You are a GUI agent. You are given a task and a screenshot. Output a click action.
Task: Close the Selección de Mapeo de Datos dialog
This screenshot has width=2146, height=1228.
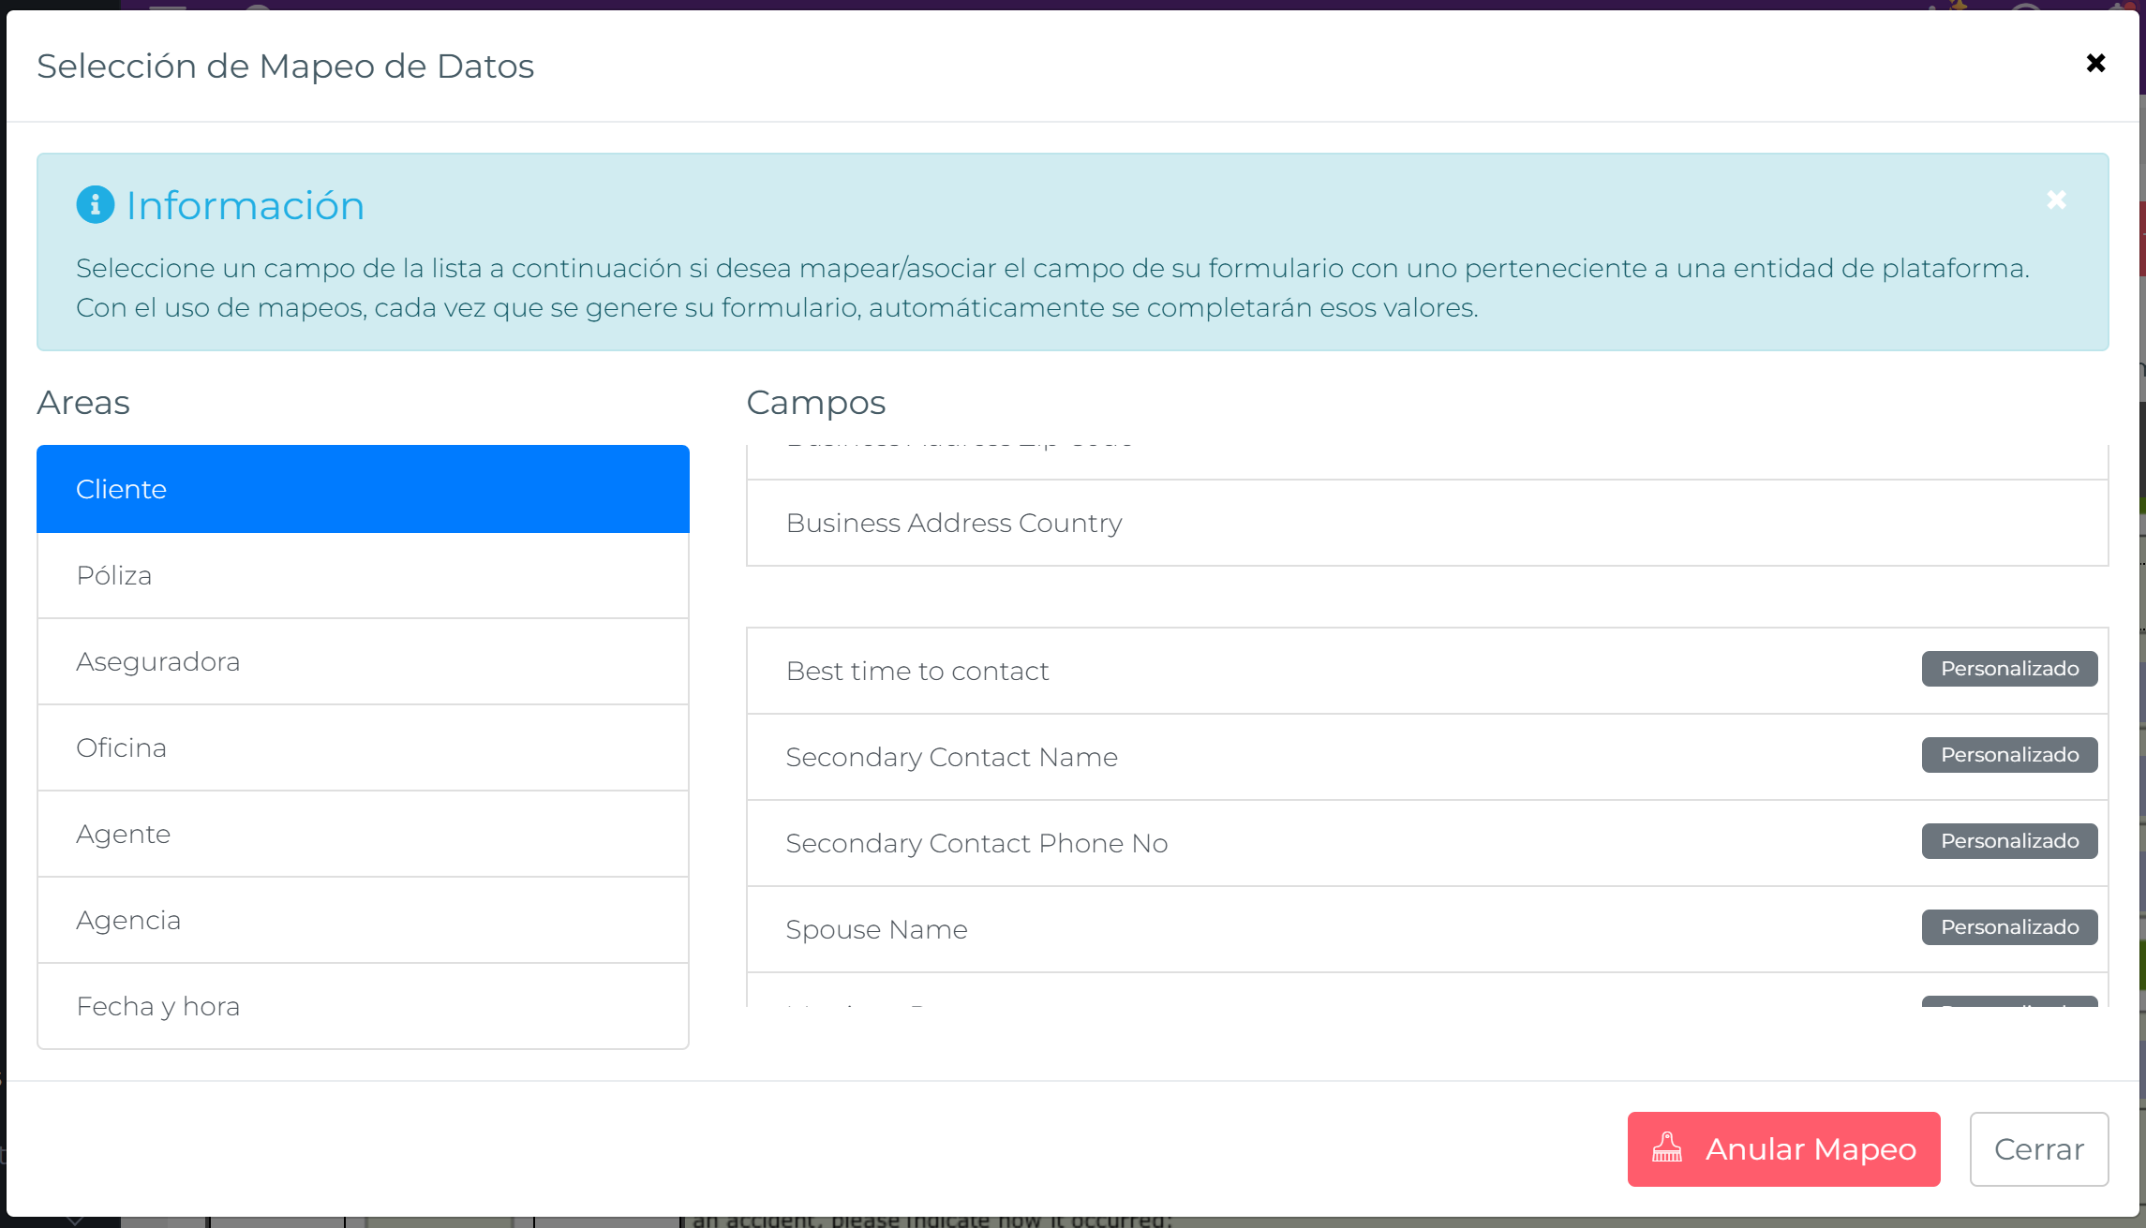coord(2095,63)
